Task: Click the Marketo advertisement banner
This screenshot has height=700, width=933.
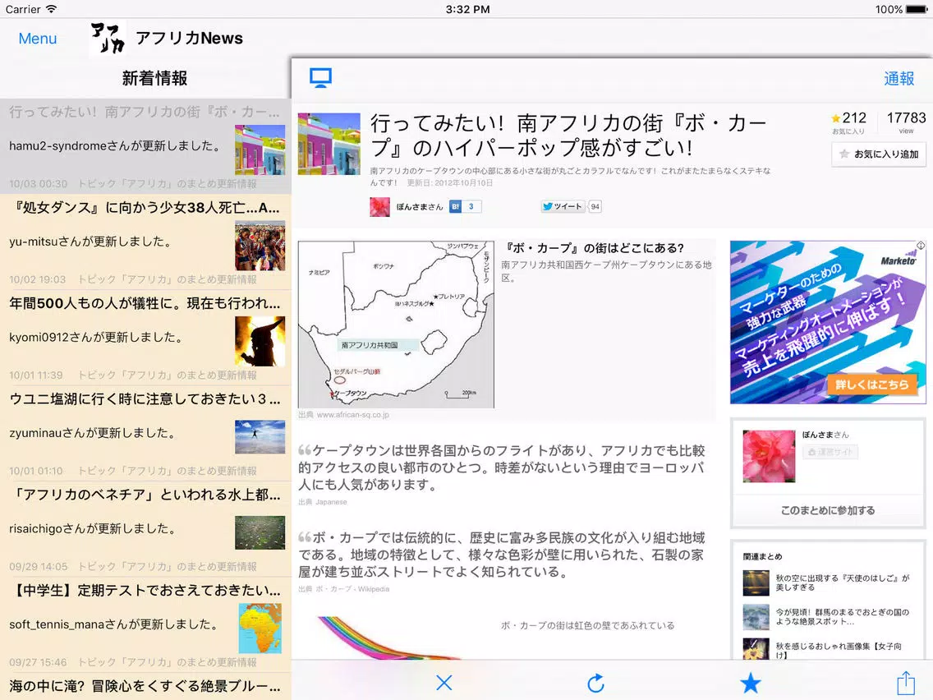Action: (828, 322)
